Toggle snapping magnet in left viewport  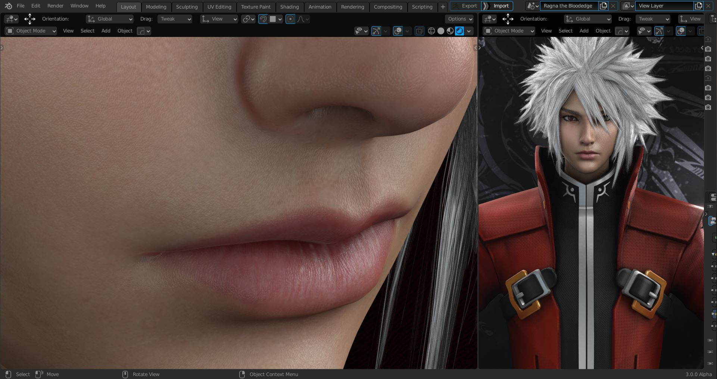[x=263, y=19]
